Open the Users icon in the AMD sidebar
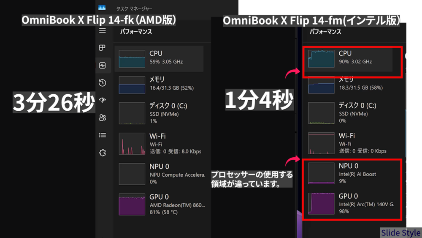 (102, 118)
